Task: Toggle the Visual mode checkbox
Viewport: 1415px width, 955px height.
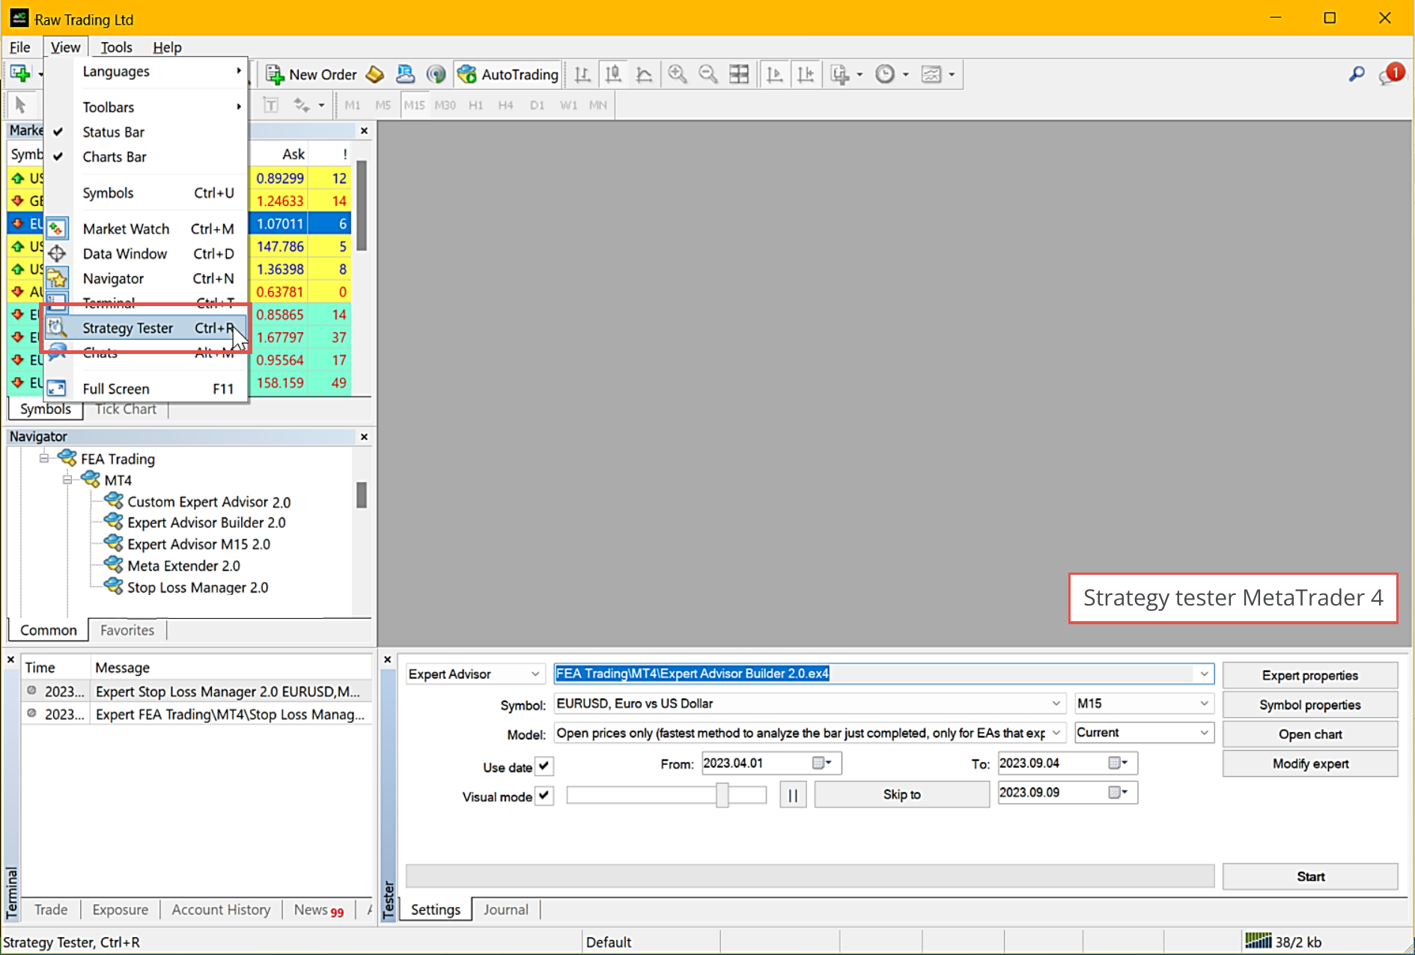Action: click(544, 796)
